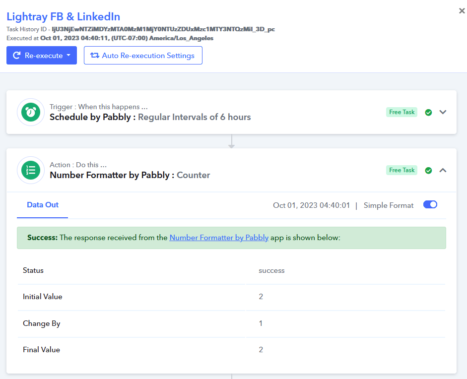
Task: Click the Executed at timestamp text
Action: [x=127, y=38]
